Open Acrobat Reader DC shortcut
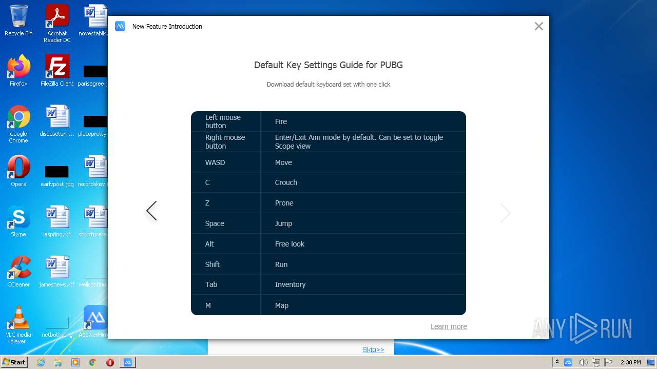The image size is (657, 369). tap(57, 24)
